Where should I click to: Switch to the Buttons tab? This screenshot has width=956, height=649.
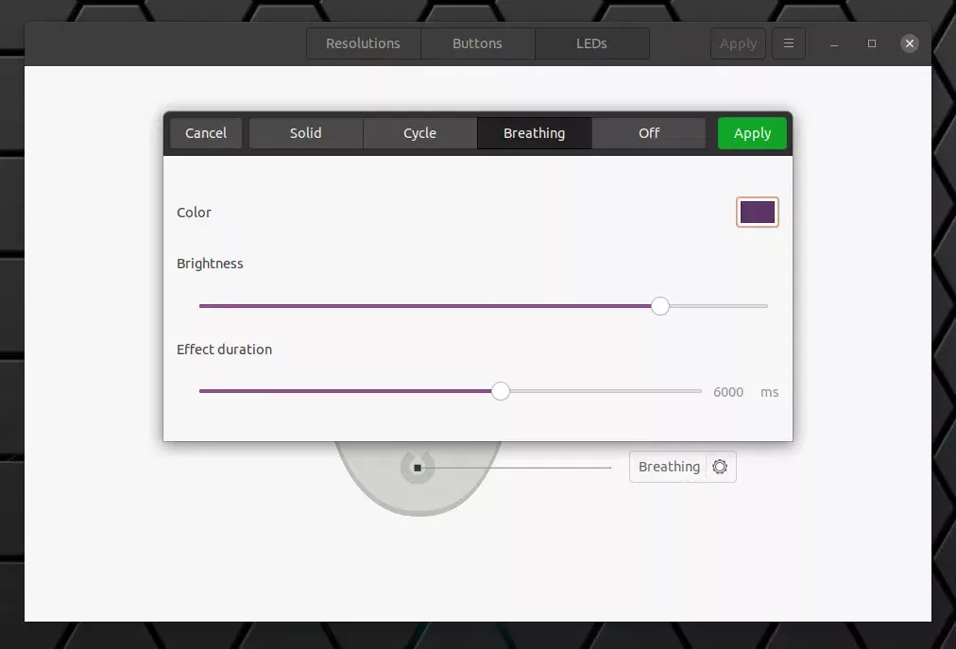coord(477,43)
